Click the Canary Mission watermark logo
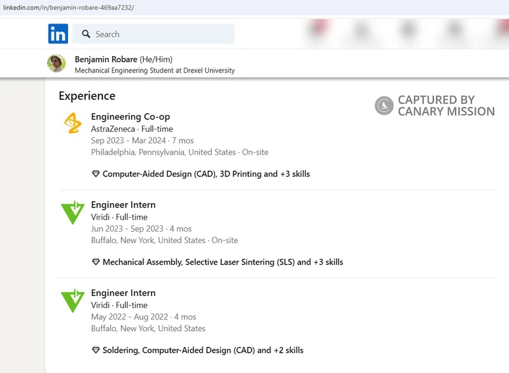This screenshot has width=509, height=373. tap(384, 106)
